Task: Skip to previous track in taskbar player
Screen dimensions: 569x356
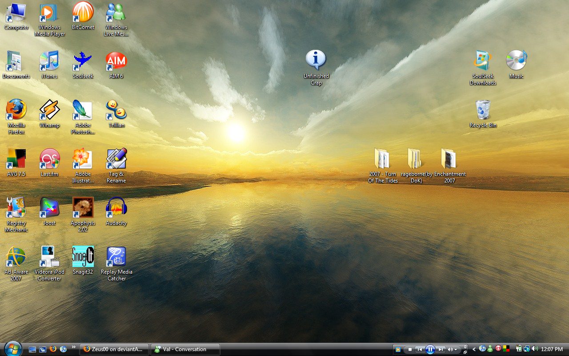Action: (x=420, y=349)
